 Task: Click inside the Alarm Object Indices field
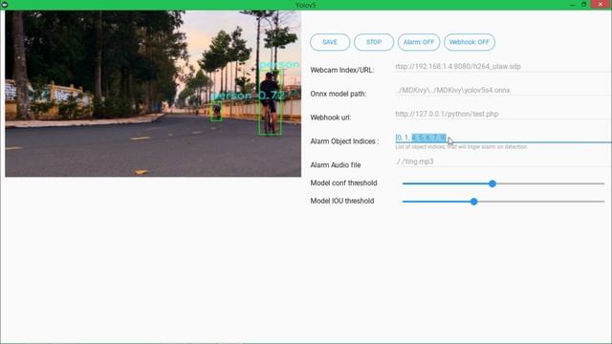point(503,138)
